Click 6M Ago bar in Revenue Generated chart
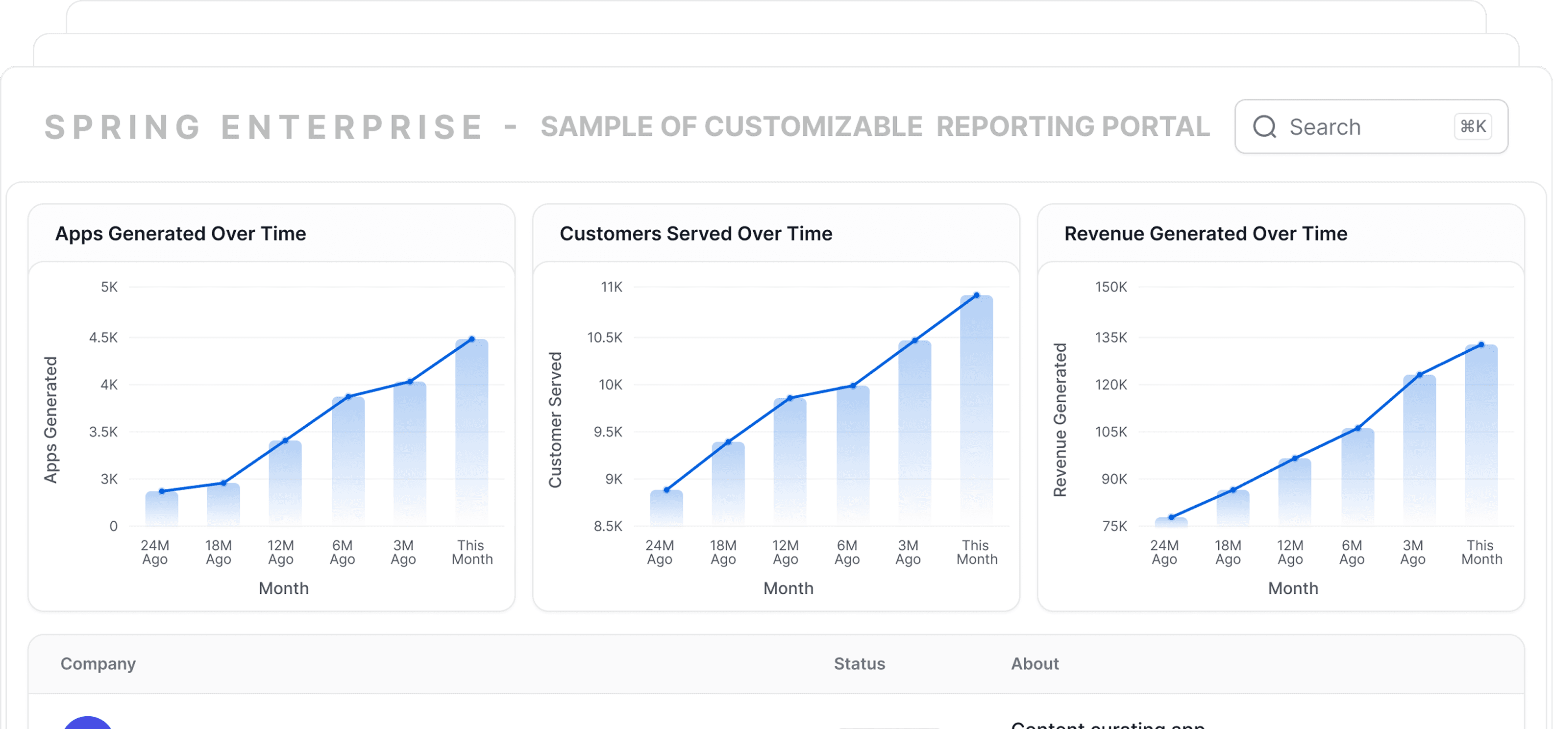 pos(1357,477)
